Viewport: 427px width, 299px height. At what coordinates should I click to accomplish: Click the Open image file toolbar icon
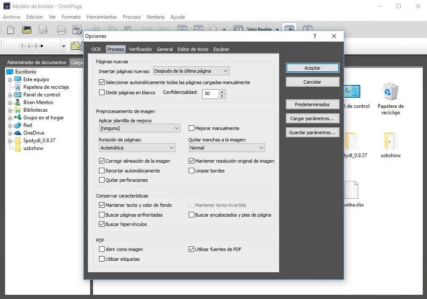point(26,29)
